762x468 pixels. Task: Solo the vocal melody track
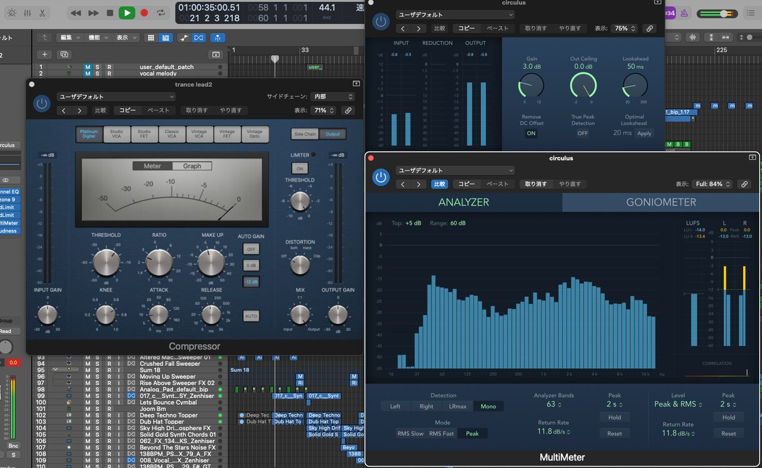(98, 74)
